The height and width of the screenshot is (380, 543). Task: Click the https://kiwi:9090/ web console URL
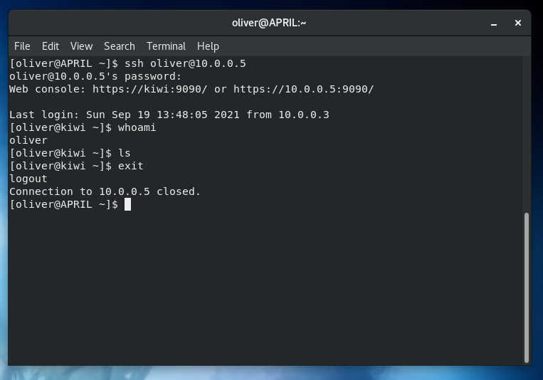point(149,89)
